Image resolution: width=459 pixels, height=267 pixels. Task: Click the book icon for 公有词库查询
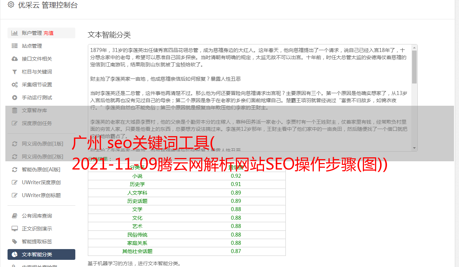pos(15,216)
